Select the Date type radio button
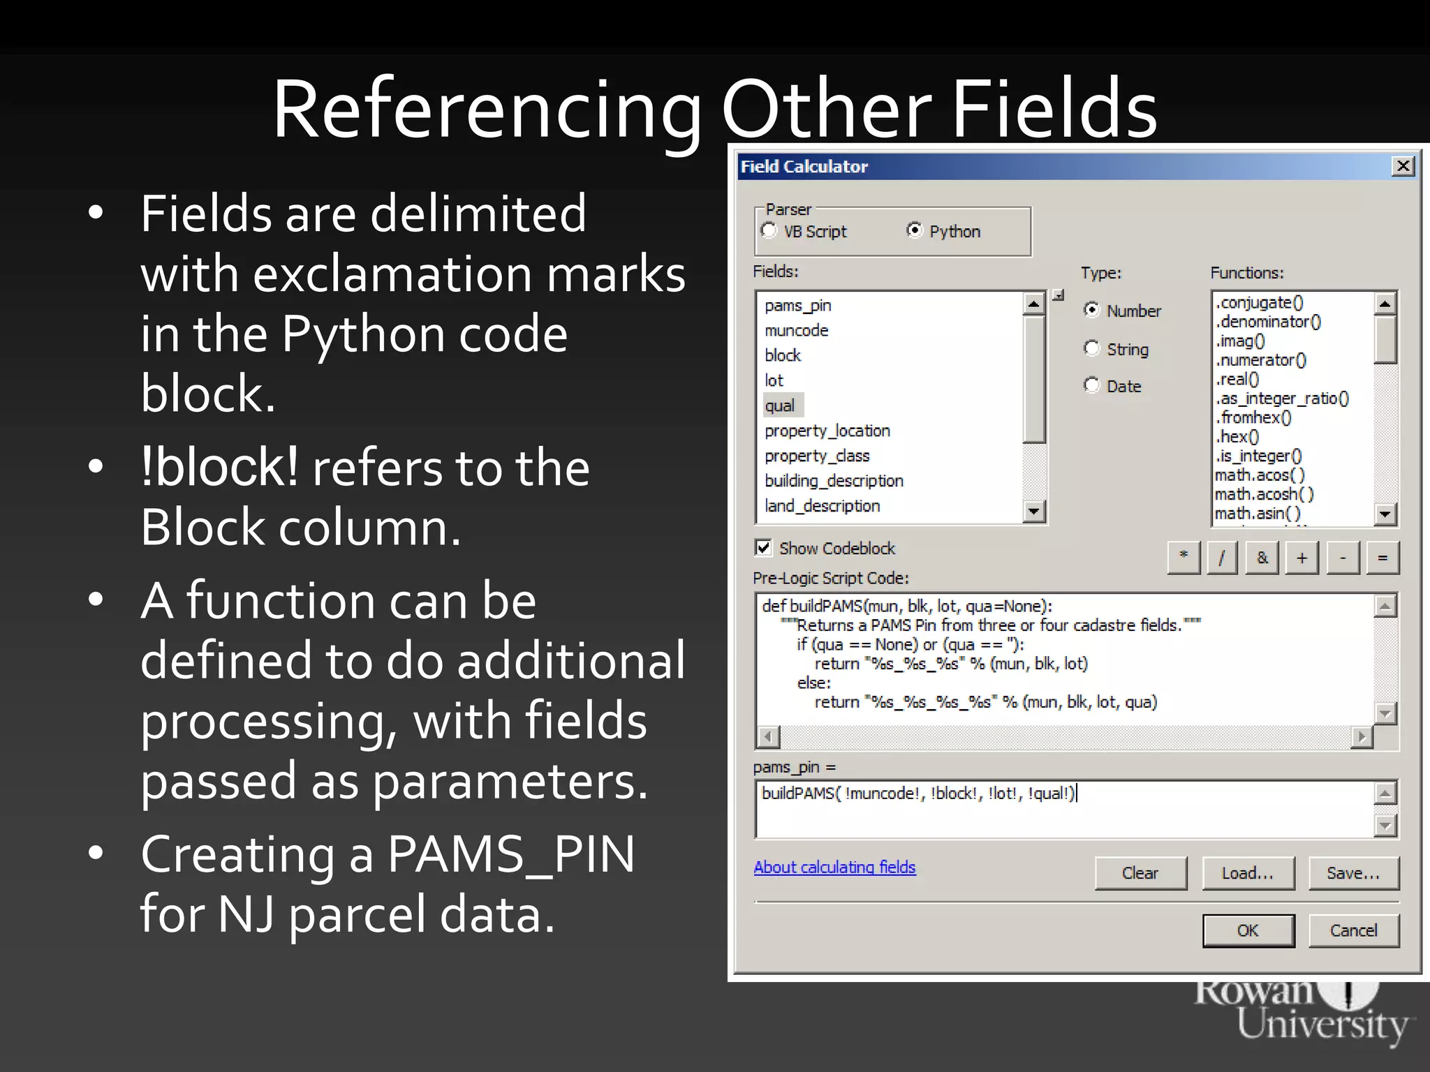 [x=1091, y=385]
